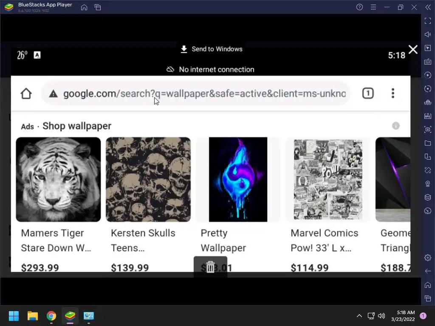Viewport: 435px width, 326px height.
Task: Open File Explorer from the taskbar
Action: (32, 316)
